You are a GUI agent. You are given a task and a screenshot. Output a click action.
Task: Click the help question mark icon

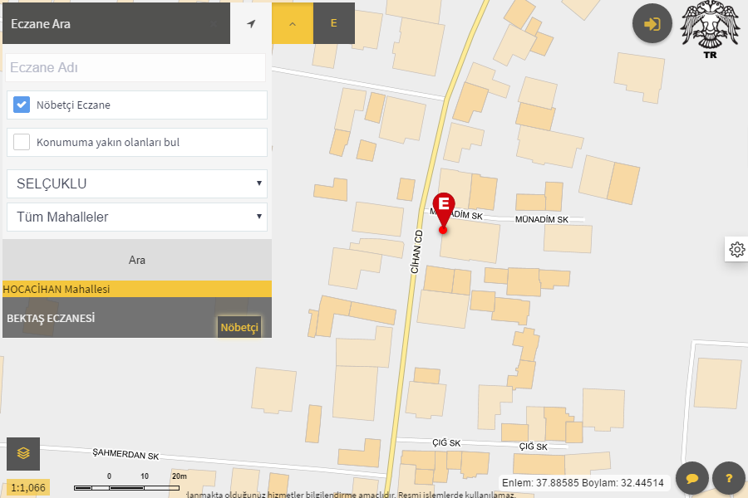tap(729, 478)
